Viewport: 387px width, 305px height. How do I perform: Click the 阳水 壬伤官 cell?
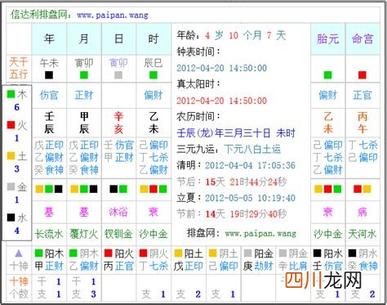coord(328,260)
